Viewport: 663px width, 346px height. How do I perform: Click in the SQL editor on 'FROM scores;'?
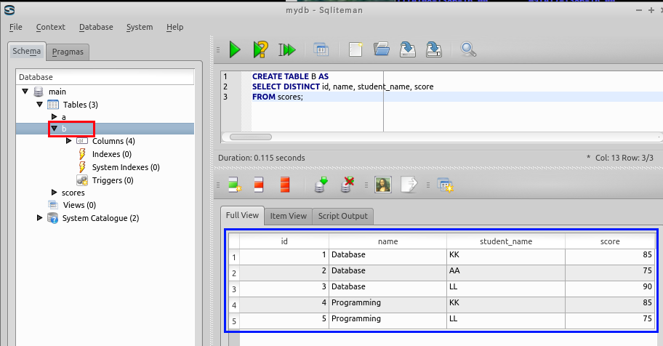pos(278,97)
